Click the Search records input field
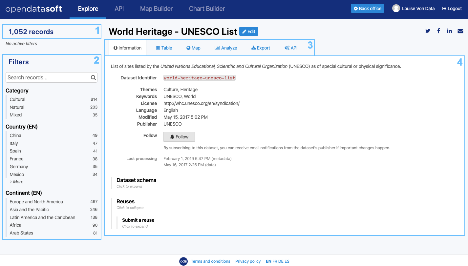This screenshot has width=468, height=266. click(48, 78)
